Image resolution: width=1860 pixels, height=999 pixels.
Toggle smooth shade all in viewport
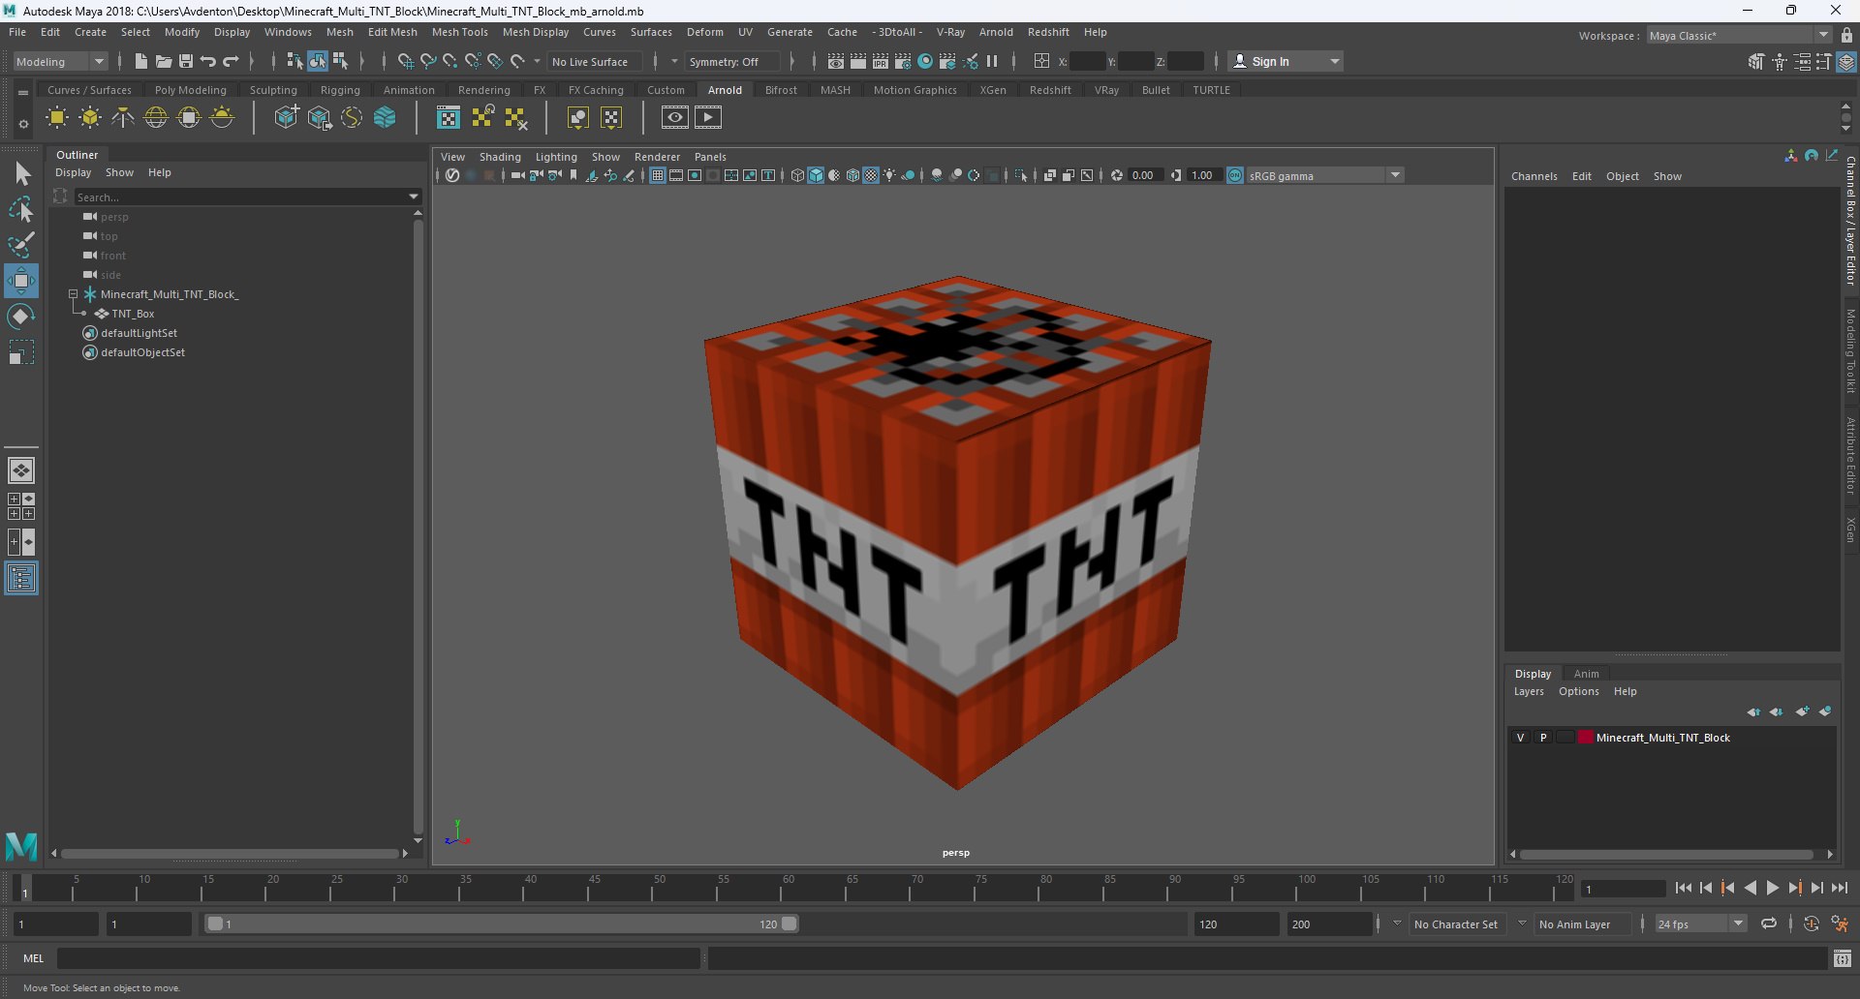click(x=816, y=175)
